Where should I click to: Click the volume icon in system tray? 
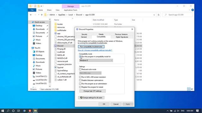178,111
